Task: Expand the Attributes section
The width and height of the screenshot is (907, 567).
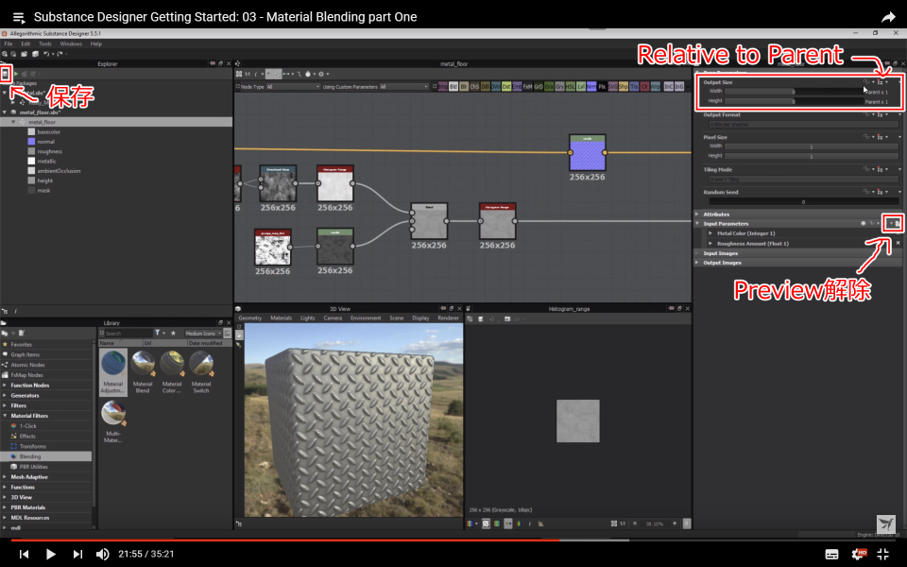Action: pyautogui.click(x=697, y=215)
